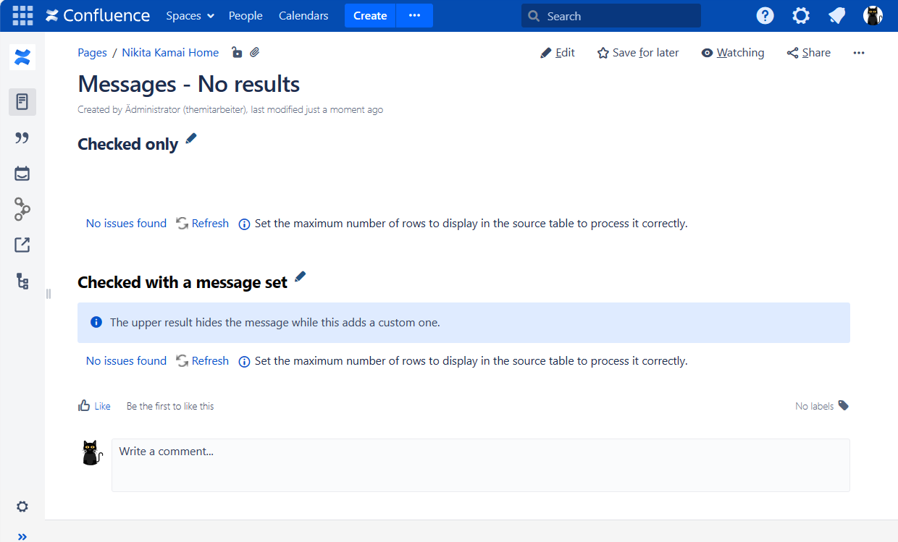
Task: Open the calendar icon in the sidebar
Action: click(22, 174)
